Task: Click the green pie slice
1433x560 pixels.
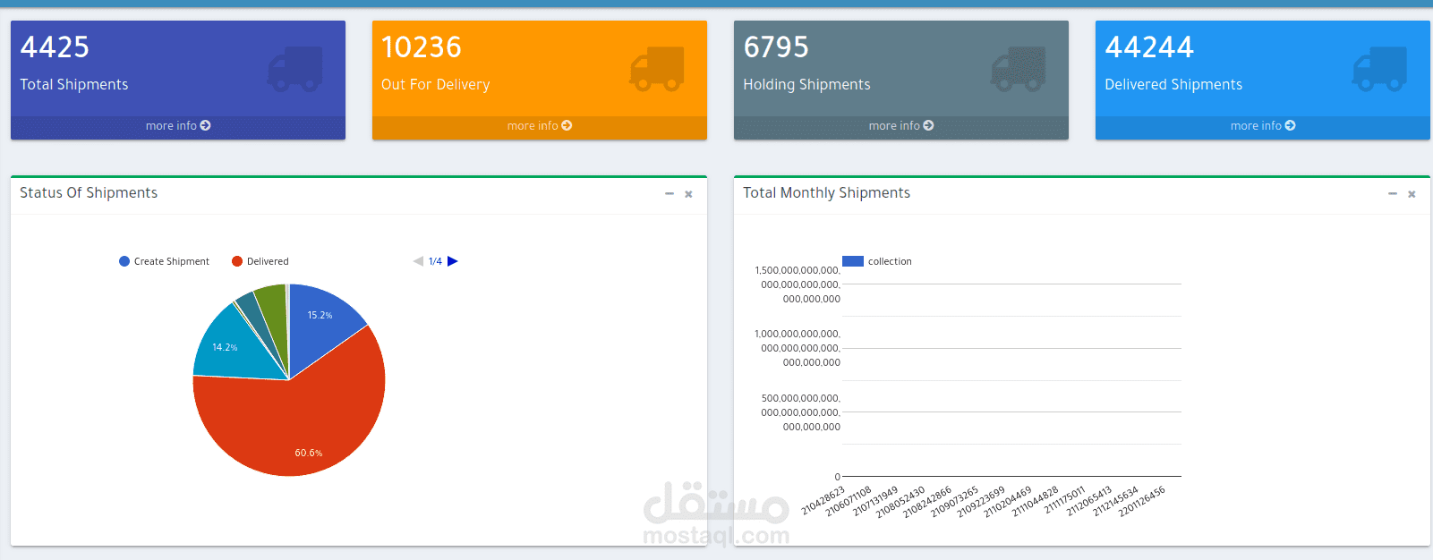Action: [x=274, y=313]
